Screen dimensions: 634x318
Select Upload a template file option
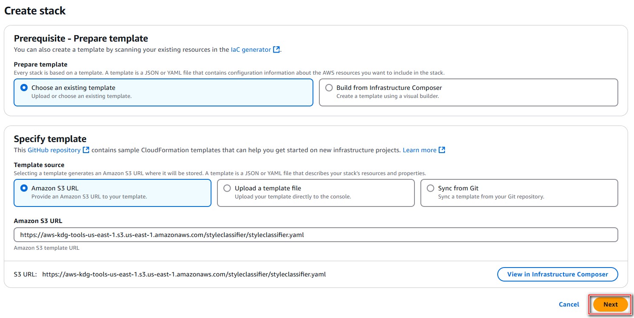pos(316,193)
